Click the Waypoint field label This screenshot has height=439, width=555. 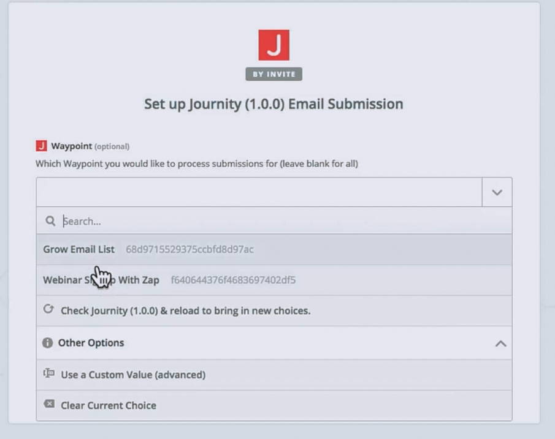[72, 146]
